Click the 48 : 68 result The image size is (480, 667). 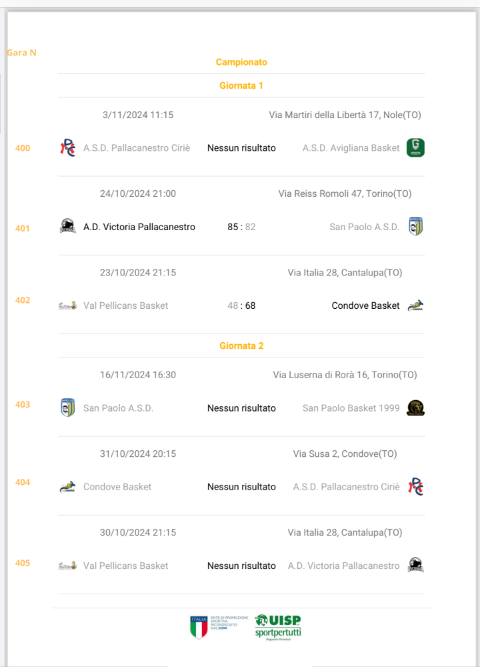click(x=241, y=305)
